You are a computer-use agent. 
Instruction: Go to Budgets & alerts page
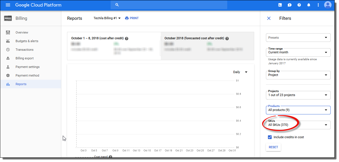coord(27,41)
